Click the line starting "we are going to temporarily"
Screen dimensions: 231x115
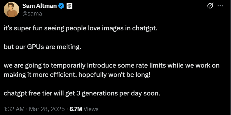[111, 66]
